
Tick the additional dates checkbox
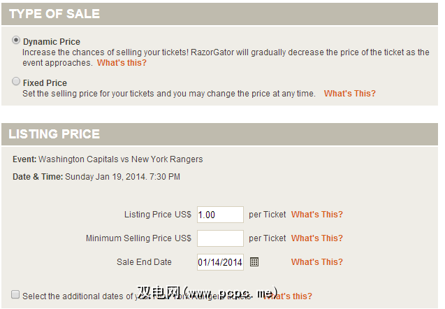click(x=16, y=295)
